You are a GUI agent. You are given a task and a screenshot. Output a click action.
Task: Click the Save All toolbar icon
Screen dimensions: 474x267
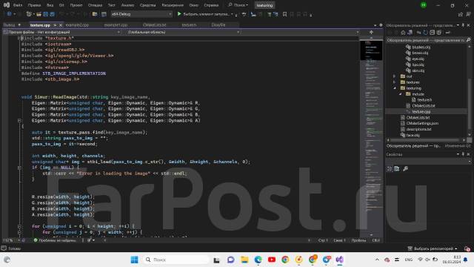click(52, 14)
